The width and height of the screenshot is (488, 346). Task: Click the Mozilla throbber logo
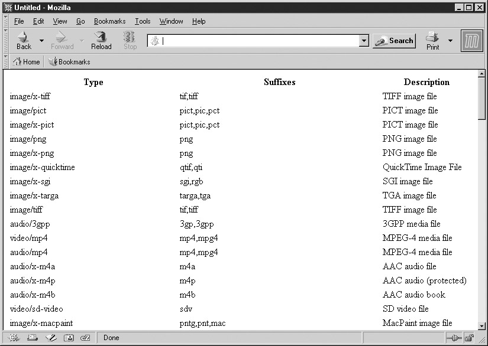click(471, 41)
